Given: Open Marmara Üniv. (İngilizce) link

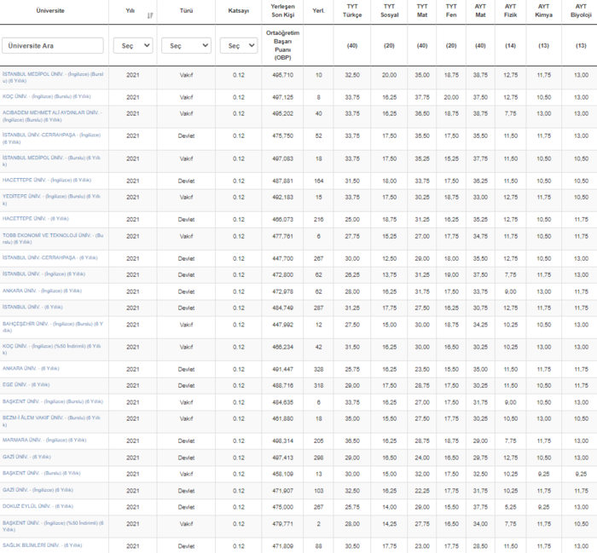Looking at the screenshot, I should pos(44,440).
